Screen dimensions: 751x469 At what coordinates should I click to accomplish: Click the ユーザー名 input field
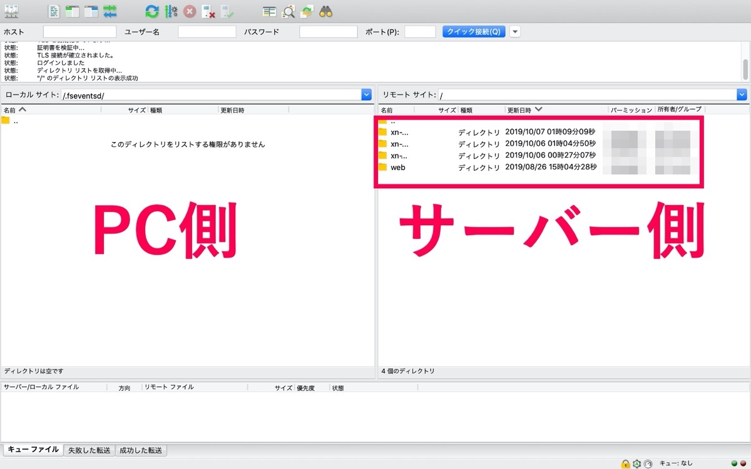(x=207, y=32)
